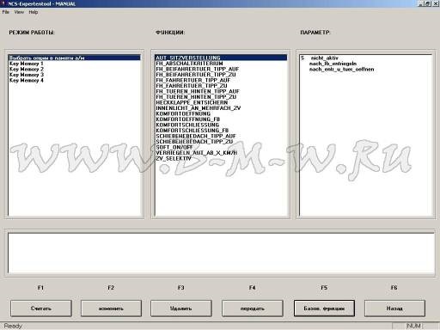This screenshot has height=330, width=440.
Task: Click the передать (F4) button
Action: (x=252, y=309)
